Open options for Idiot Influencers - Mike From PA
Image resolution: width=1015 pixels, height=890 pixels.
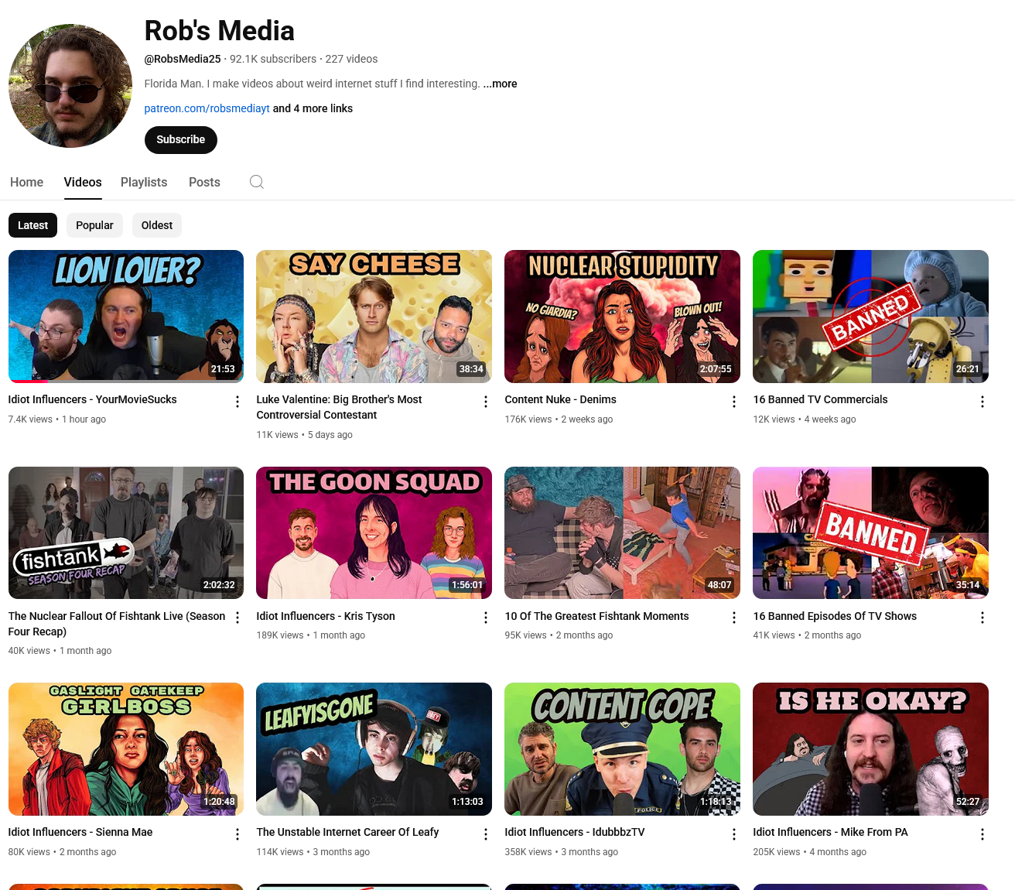tap(983, 834)
